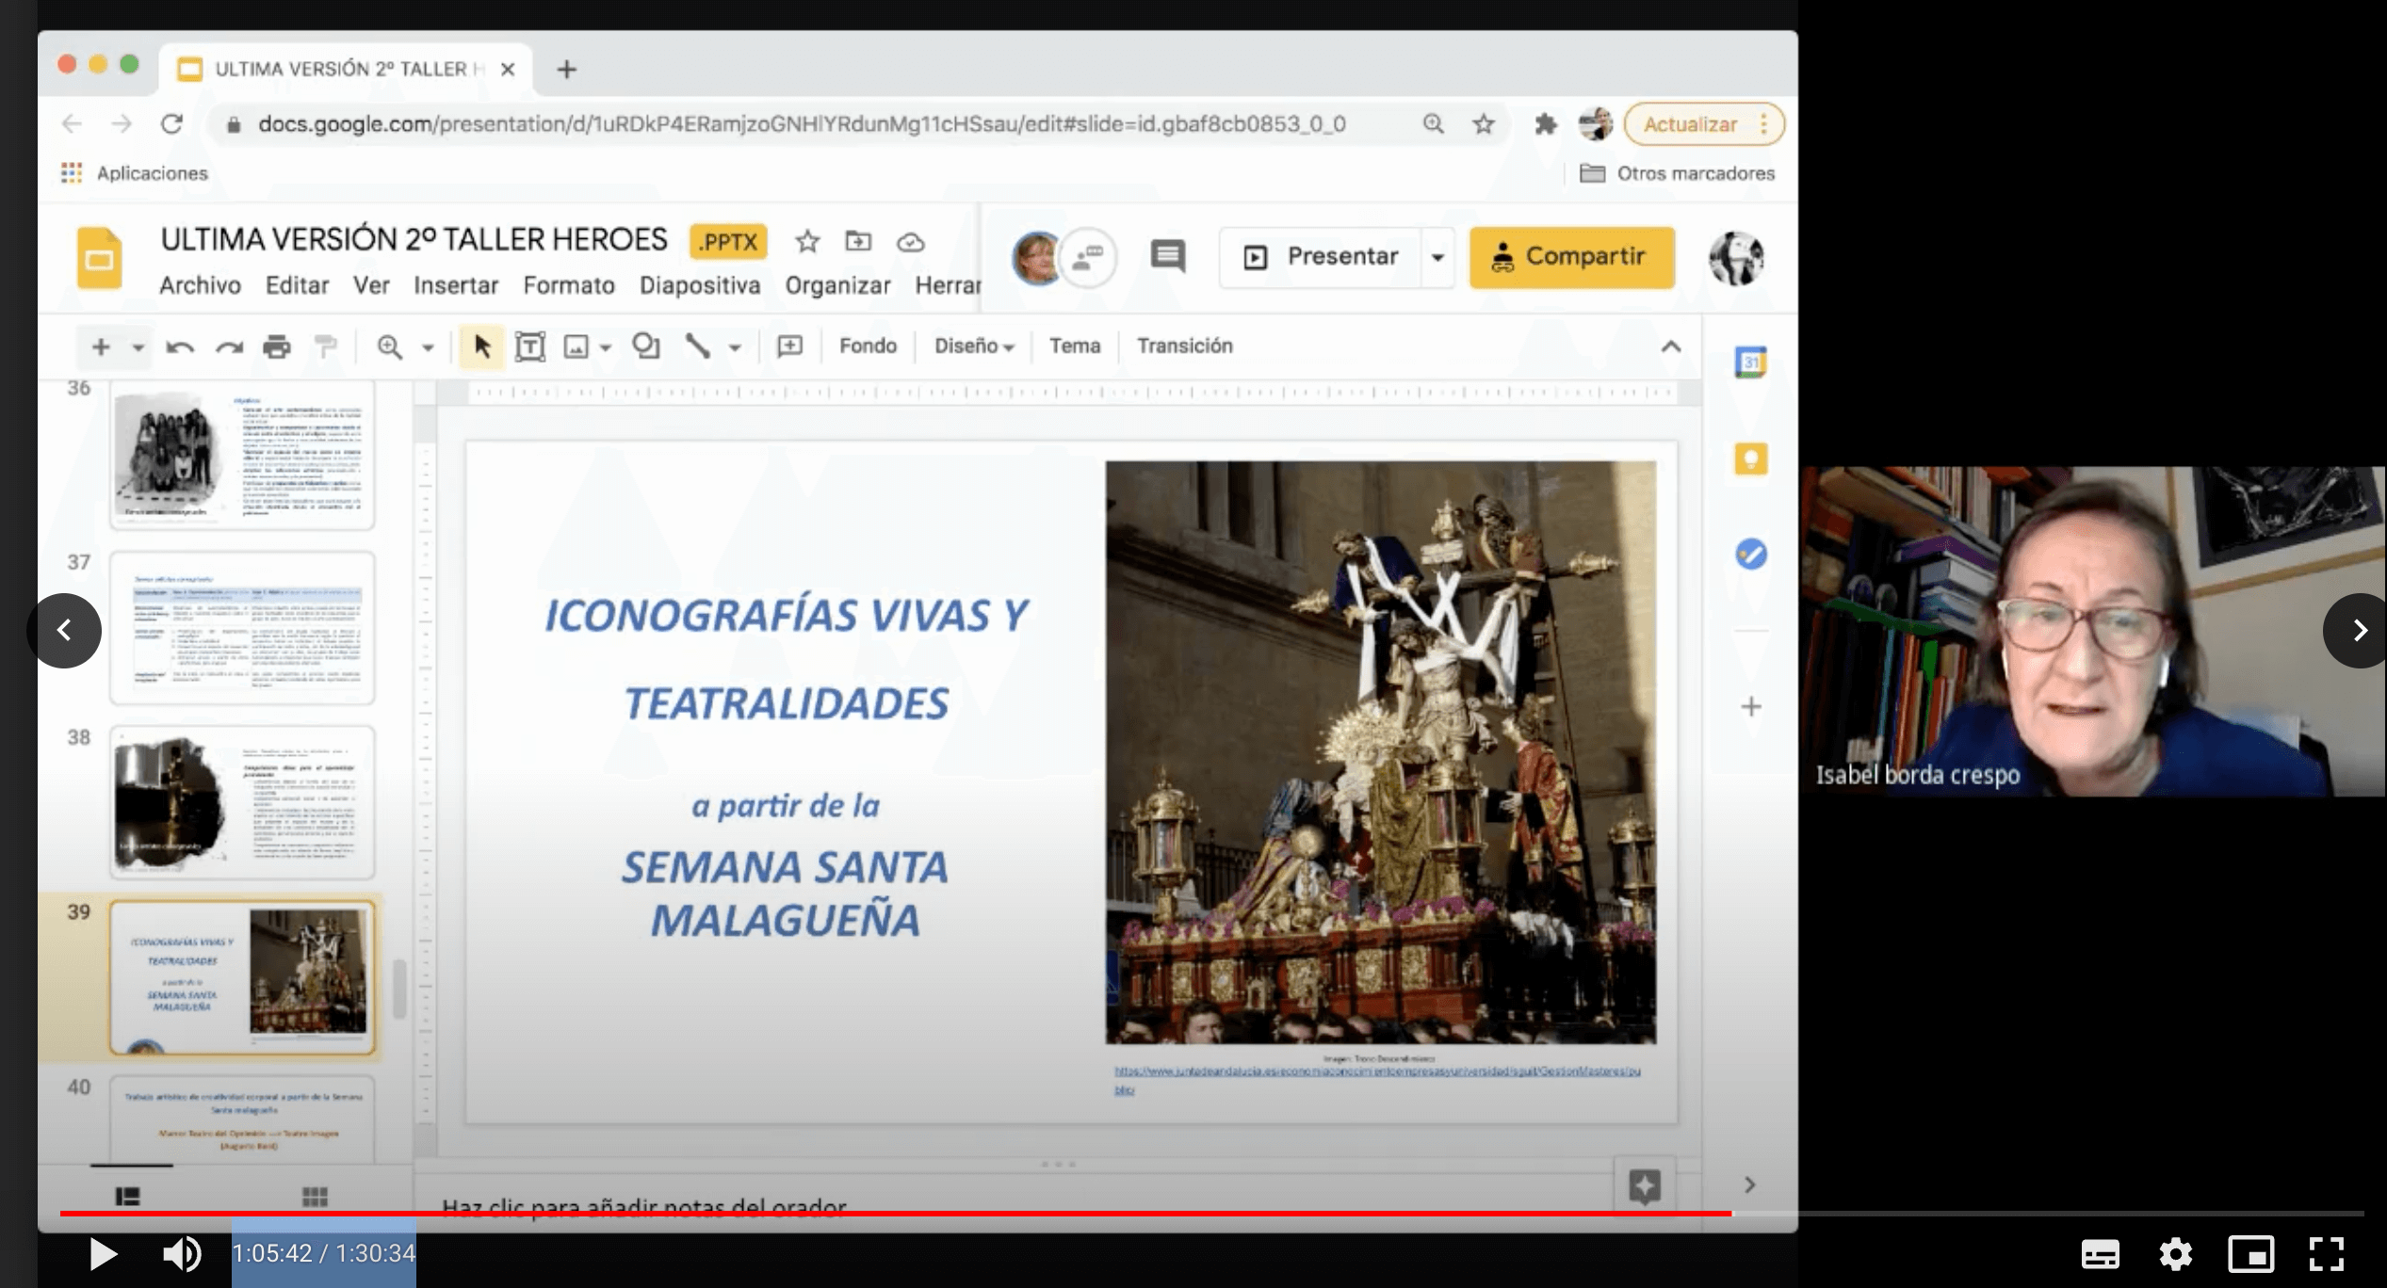Open the Google Calendar sidebar icon
Viewport: 2387px width, 1288px height.
(x=1750, y=362)
